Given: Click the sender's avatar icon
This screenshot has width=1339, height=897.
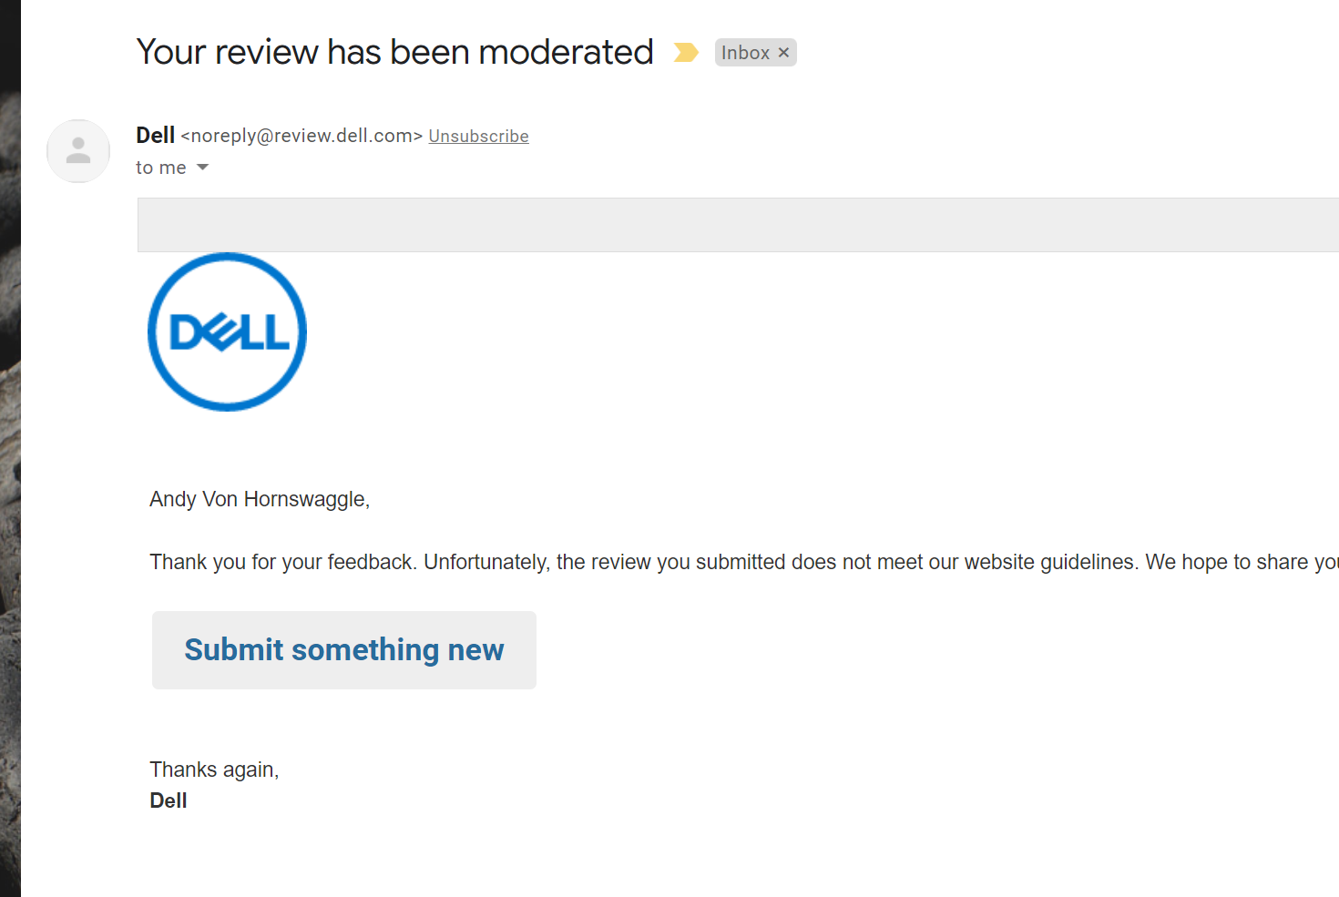Looking at the screenshot, I should [x=78, y=151].
